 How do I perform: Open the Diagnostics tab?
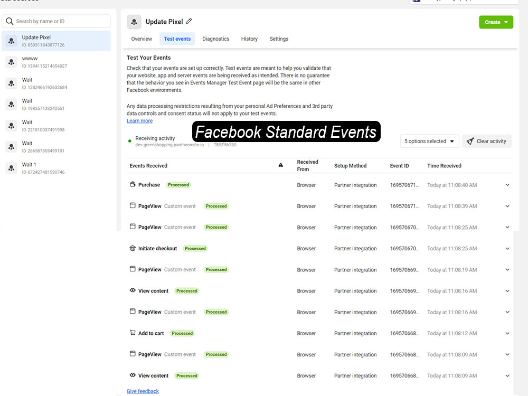coord(215,39)
